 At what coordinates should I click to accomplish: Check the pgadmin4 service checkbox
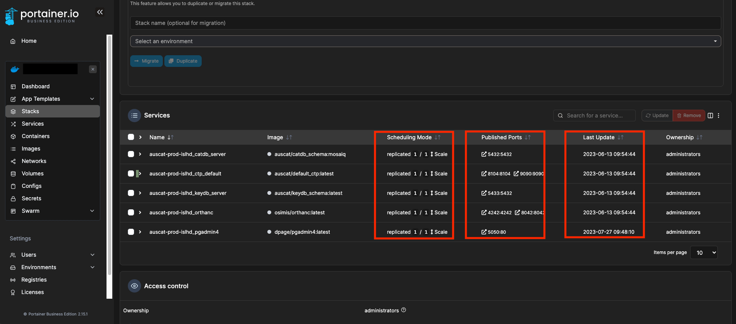(131, 232)
